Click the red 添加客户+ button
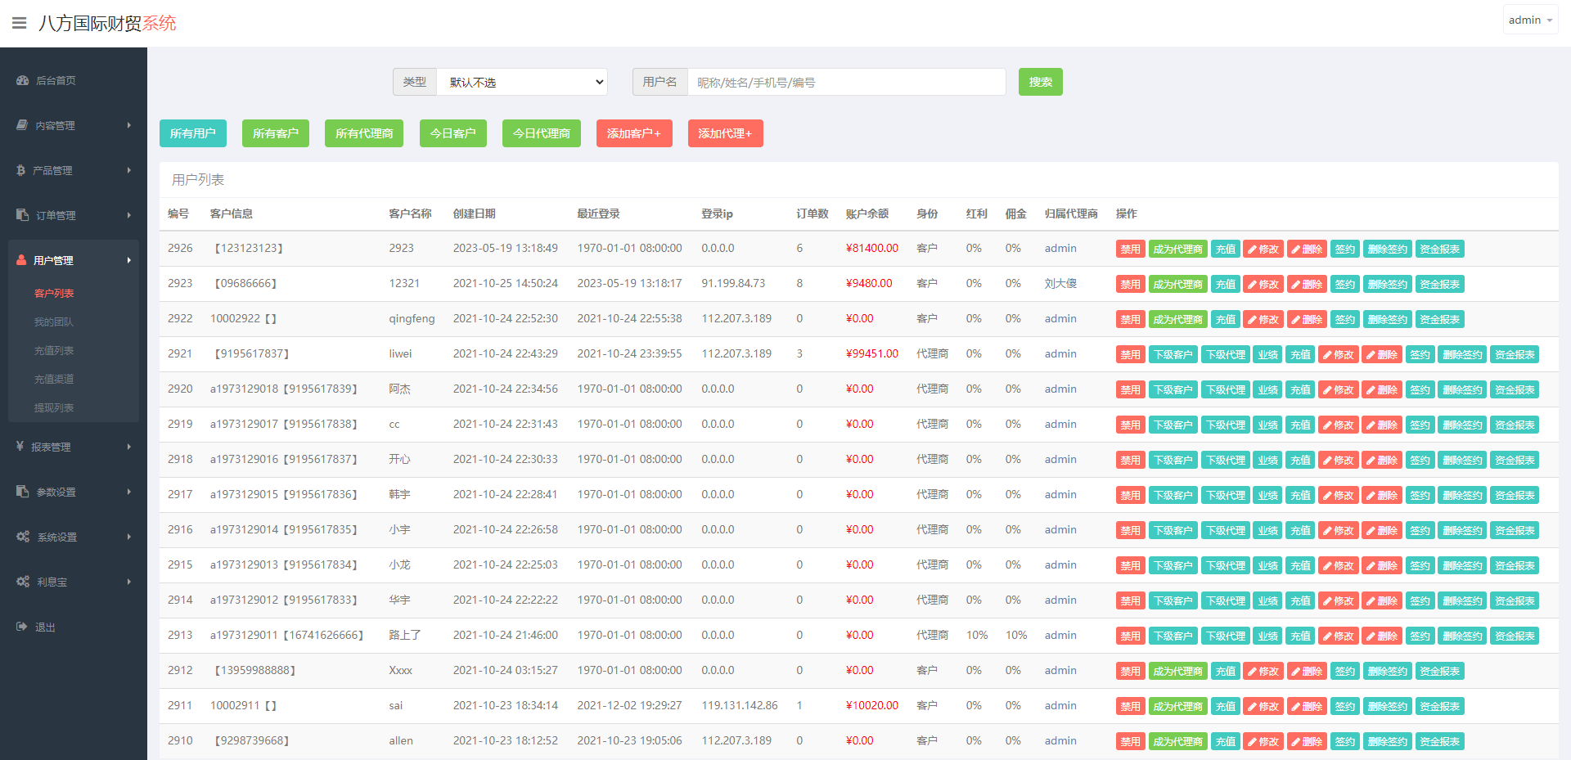Screen dimensions: 1571x760 pyautogui.click(x=633, y=133)
